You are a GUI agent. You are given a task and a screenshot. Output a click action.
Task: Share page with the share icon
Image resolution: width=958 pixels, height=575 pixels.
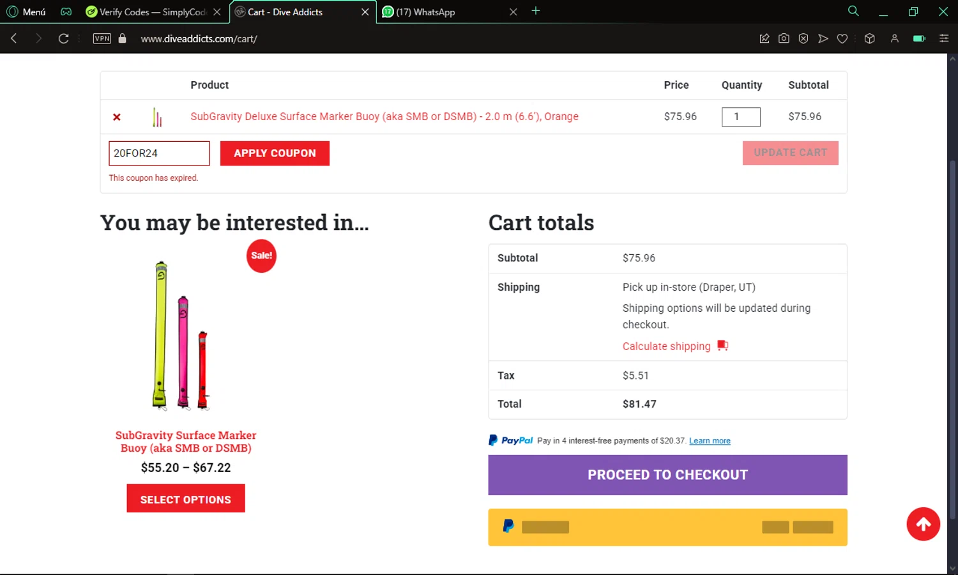coord(764,38)
